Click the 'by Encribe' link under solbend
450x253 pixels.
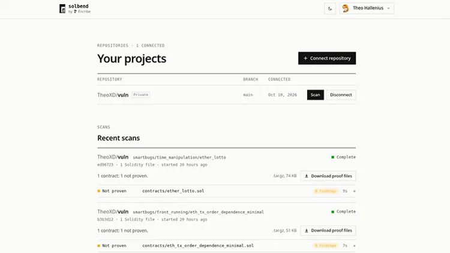[79, 12]
